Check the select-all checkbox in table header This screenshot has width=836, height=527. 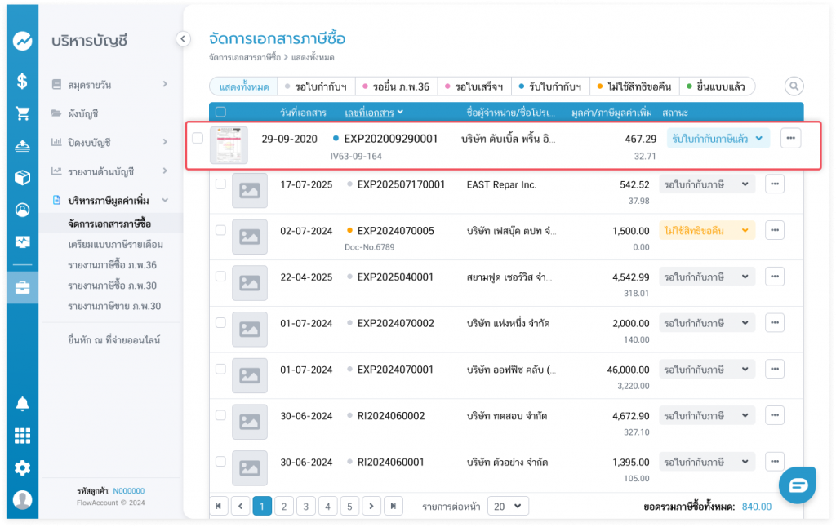220,113
